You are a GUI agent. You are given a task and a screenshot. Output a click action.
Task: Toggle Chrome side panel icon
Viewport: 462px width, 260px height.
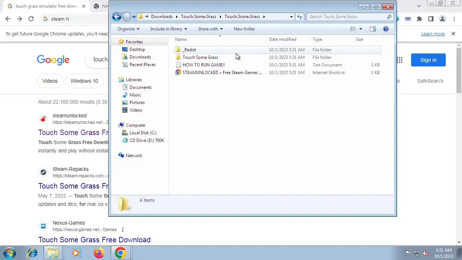[x=431, y=19]
